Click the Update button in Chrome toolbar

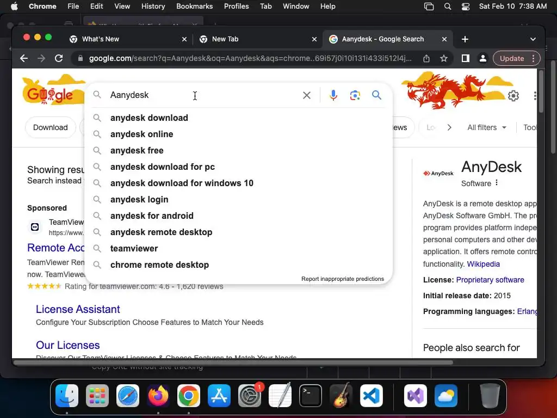[x=511, y=58]
